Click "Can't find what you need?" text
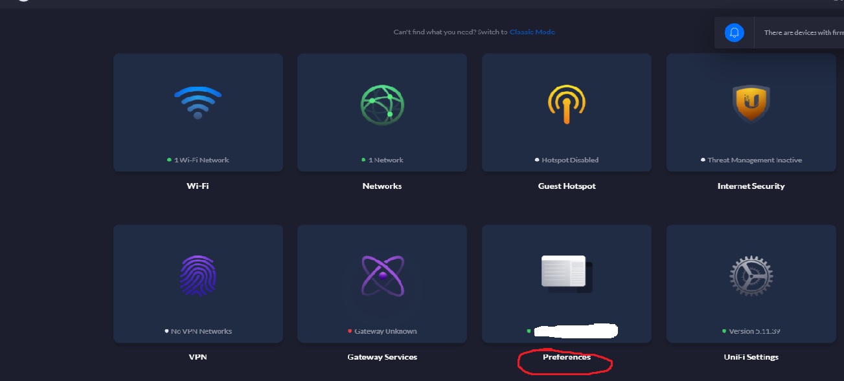This screenshot has width=844, height=381. click(x=434, y=32)
